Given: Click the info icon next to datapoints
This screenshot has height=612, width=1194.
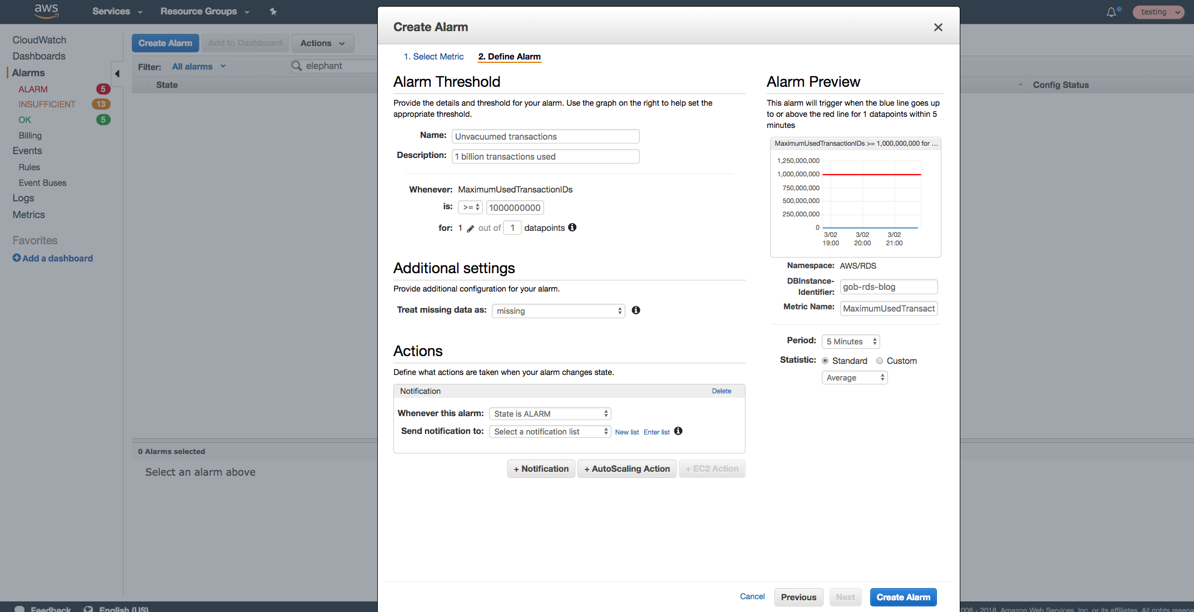Looking at the screenshot, I should [x=573, y=227].
